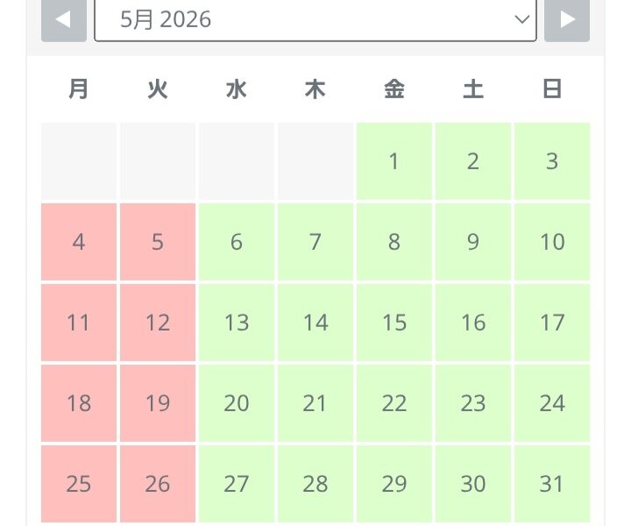
Task: Choose date 21 in green
Action: coord(315,403)
